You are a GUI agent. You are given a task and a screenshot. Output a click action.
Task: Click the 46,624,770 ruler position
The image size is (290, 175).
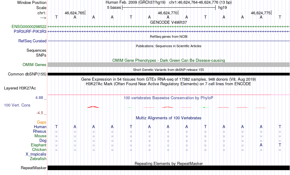pos(168,13)
